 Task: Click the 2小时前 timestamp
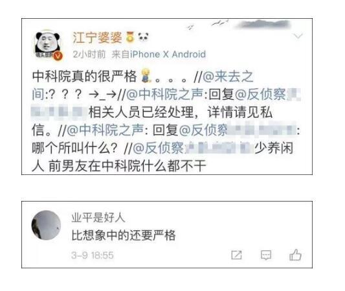[x=89, y=54]
